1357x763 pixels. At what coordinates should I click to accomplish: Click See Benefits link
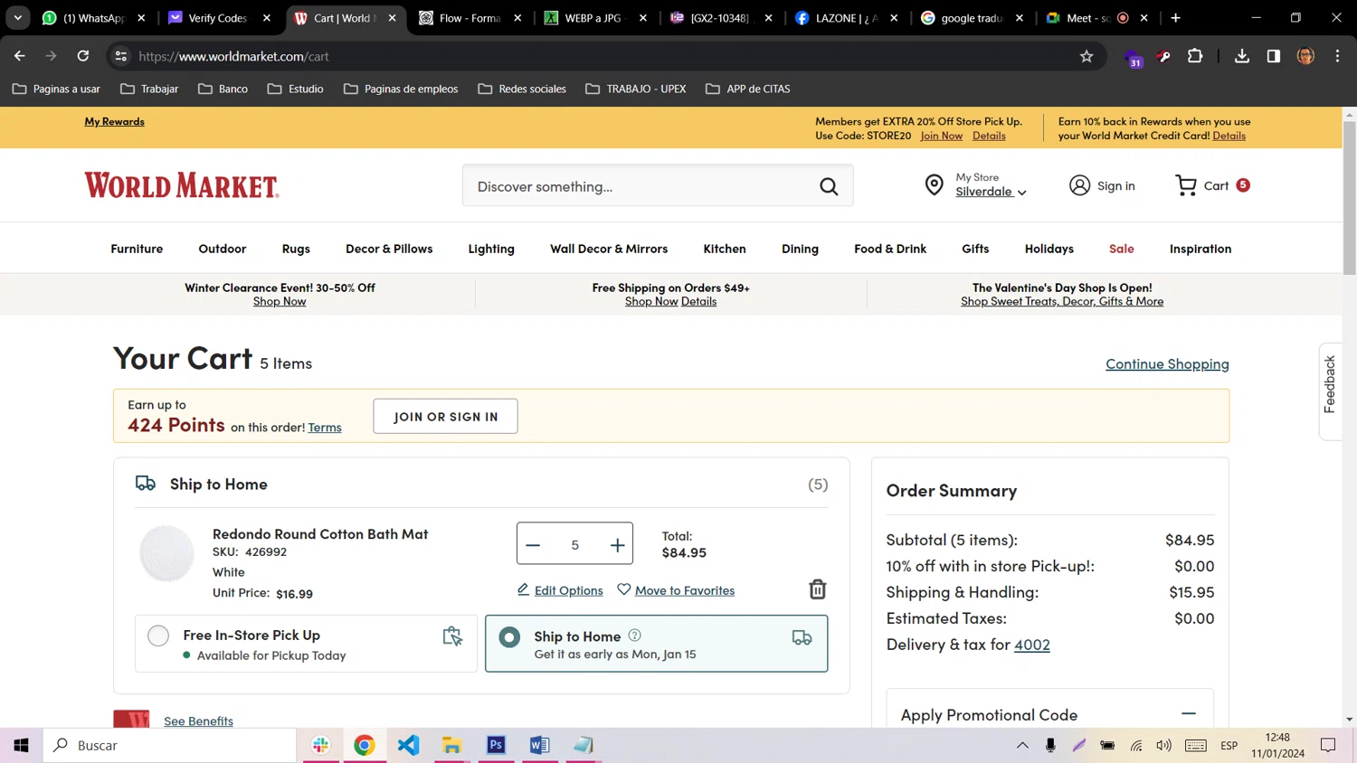[x=198, y=721]
